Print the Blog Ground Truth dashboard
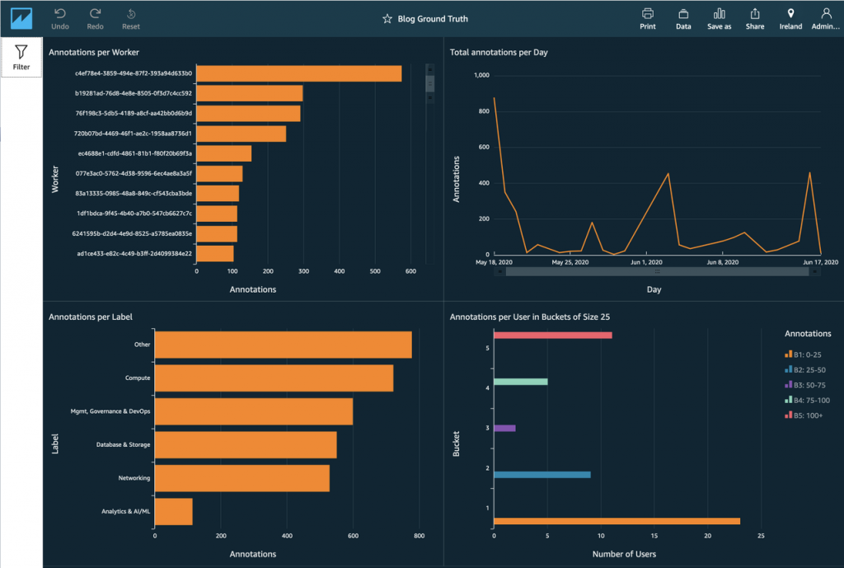 [648, 18]
